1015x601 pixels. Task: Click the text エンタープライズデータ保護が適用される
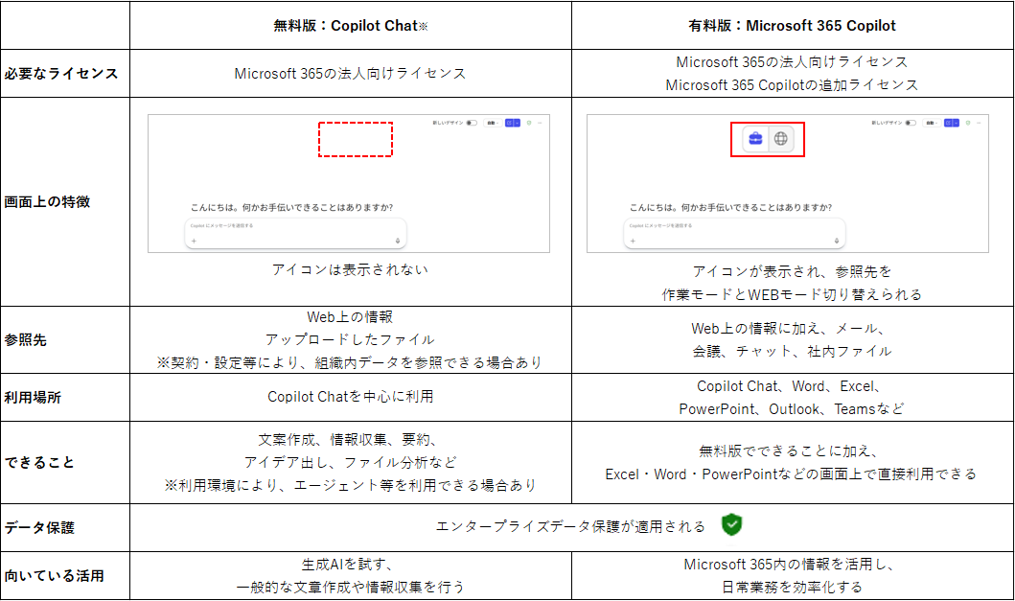coord(570,526)
